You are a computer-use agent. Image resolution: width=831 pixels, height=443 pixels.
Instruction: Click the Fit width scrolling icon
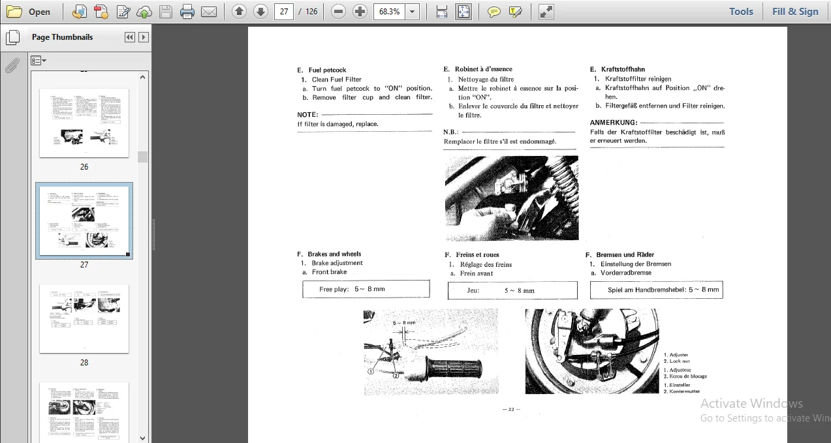click(x=442, y=11)
